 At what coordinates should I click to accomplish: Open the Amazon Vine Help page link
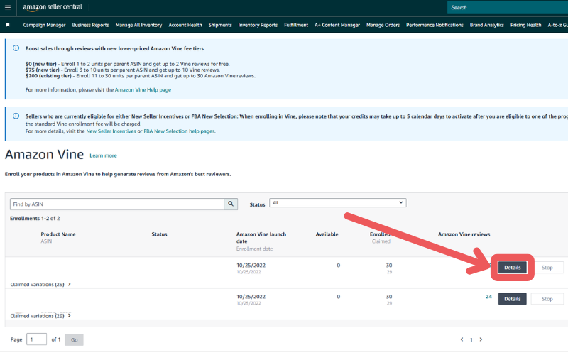143,90
